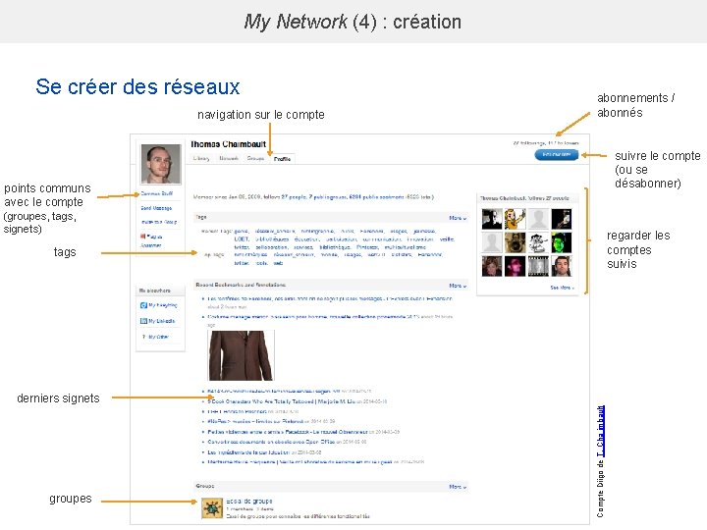Open the green-tinted face avatar
707x530 pixels.
pyautogui.click(x=562, y=242)
